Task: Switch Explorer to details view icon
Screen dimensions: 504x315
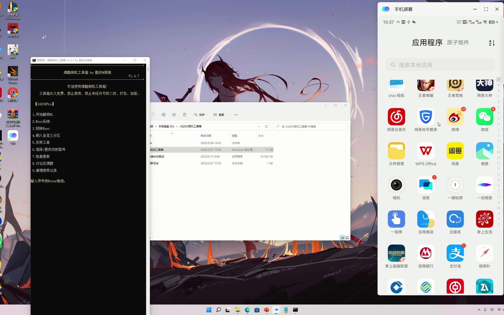Action: (x=342, y=238)
